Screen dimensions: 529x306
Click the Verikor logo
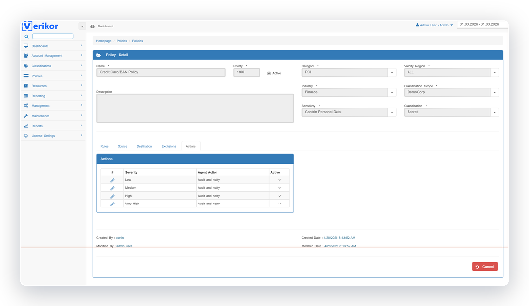(x=40, y=26)
